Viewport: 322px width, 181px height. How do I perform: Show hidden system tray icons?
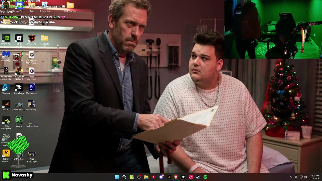(291, 177)
